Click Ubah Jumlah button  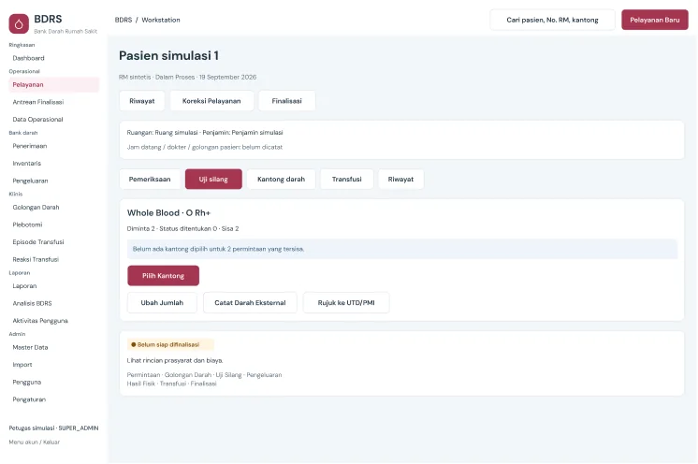162,302
